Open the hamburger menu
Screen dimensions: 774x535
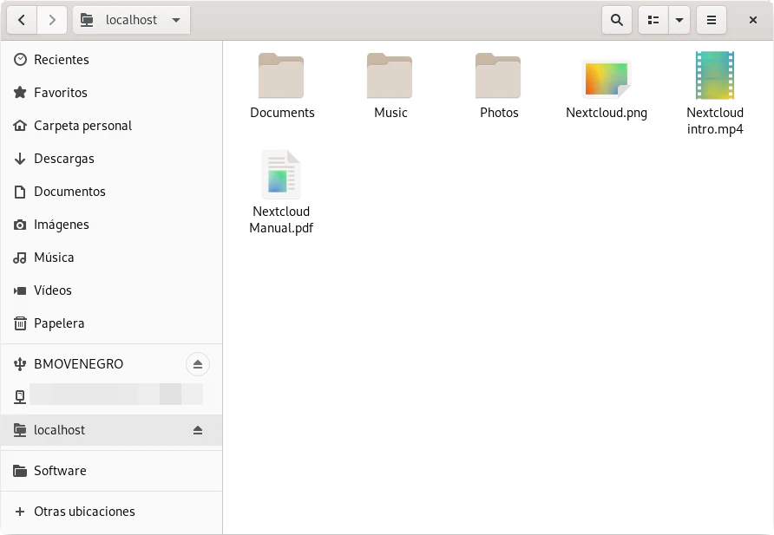pyautogui.click(x=712, y=20)
